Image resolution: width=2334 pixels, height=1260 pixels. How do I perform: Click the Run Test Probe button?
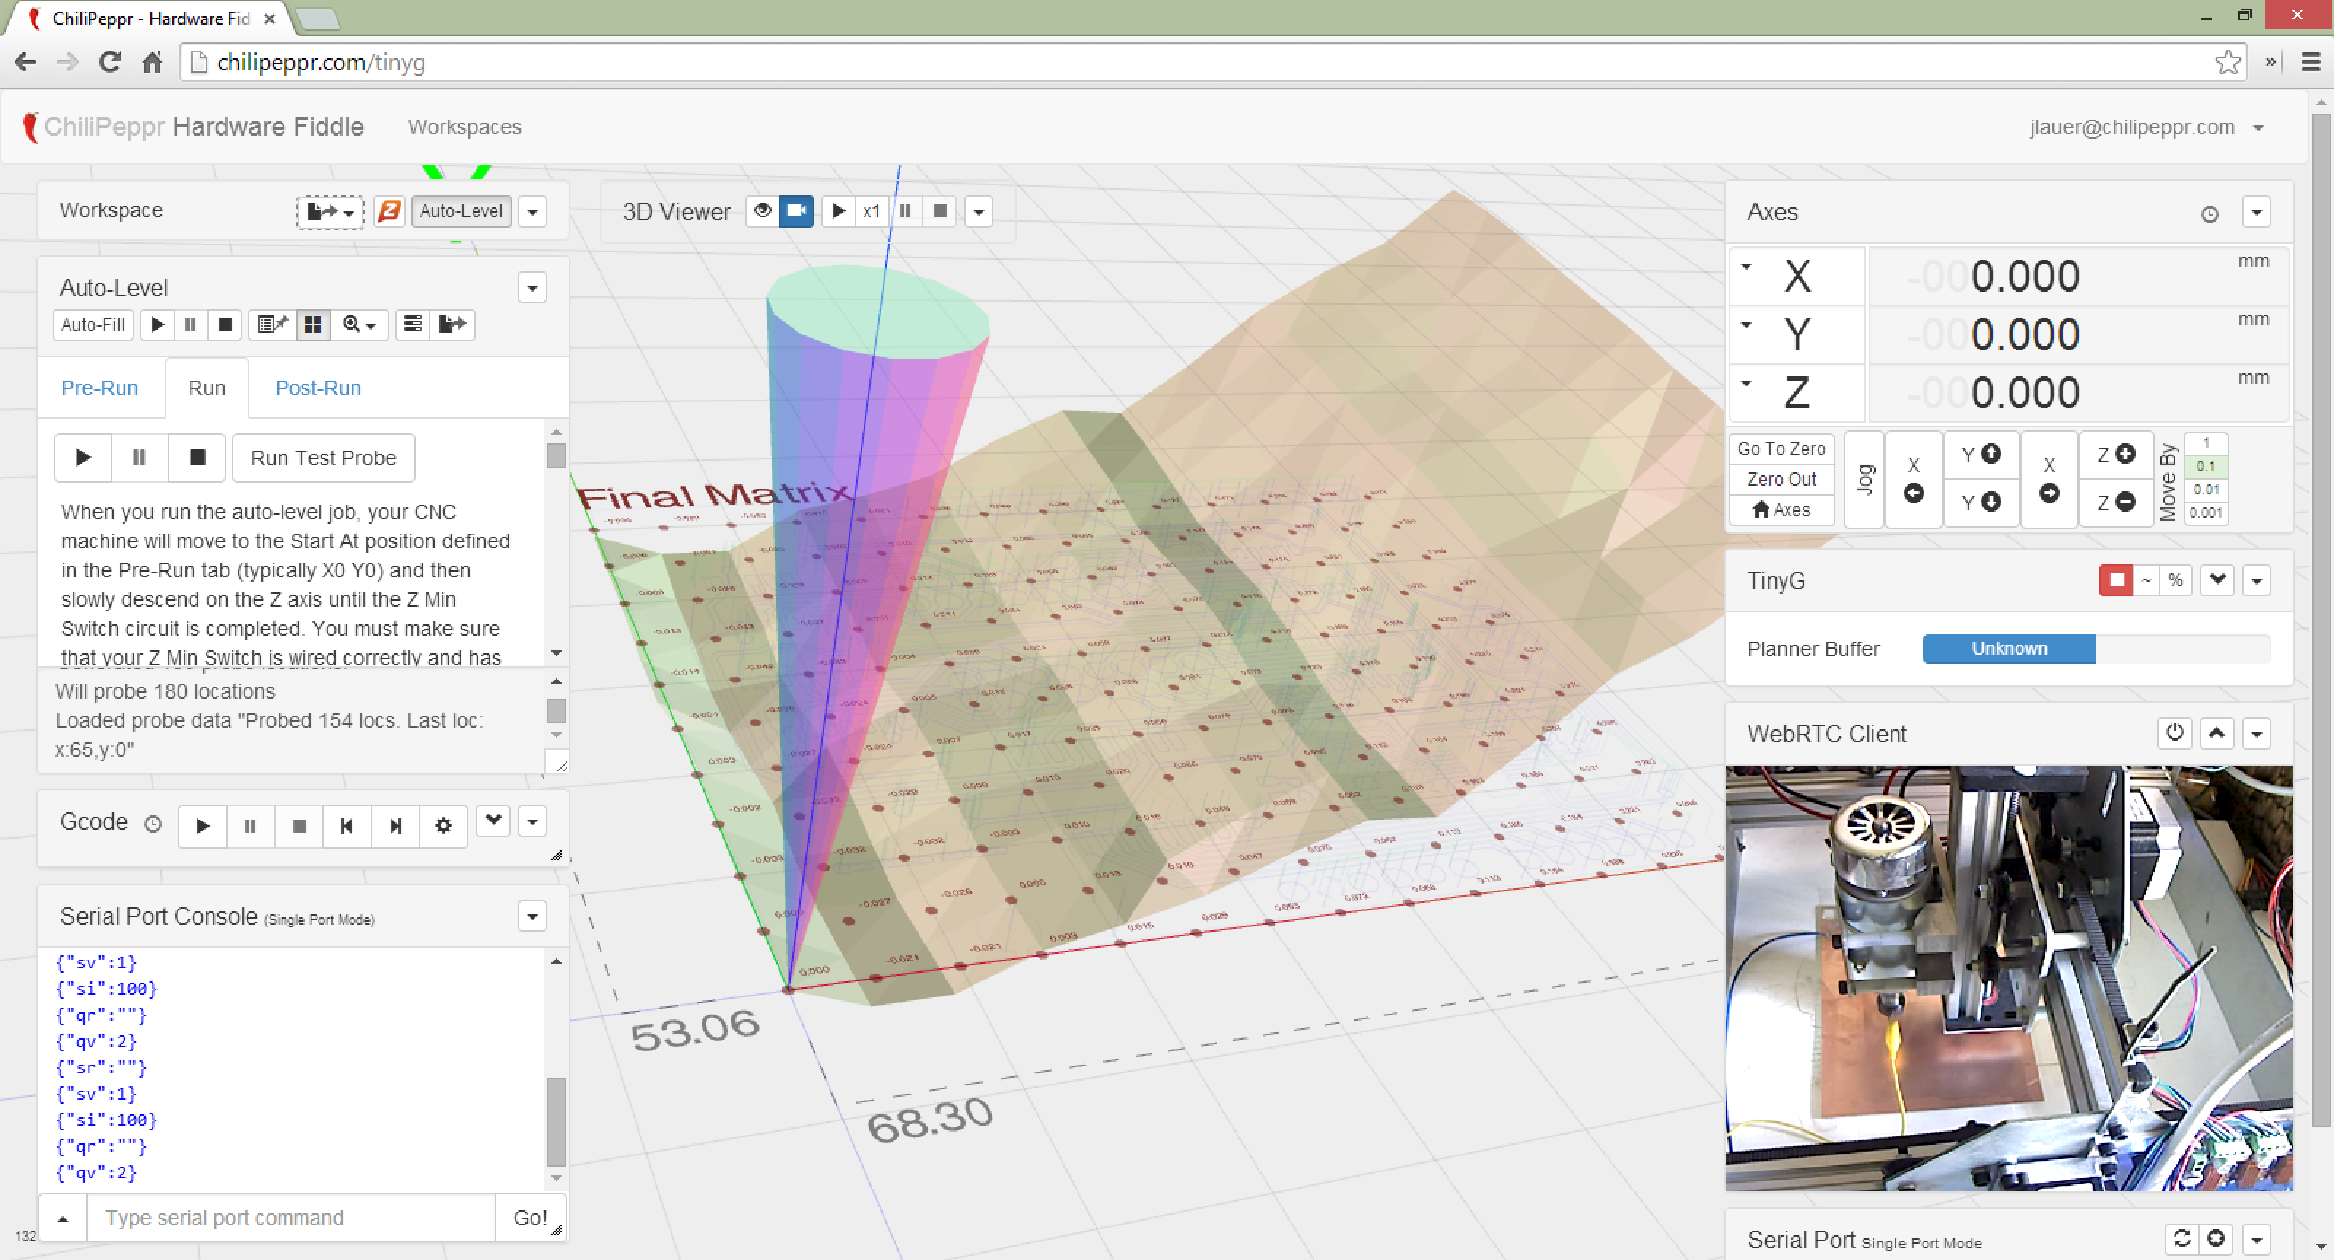[x=323, y=457]
